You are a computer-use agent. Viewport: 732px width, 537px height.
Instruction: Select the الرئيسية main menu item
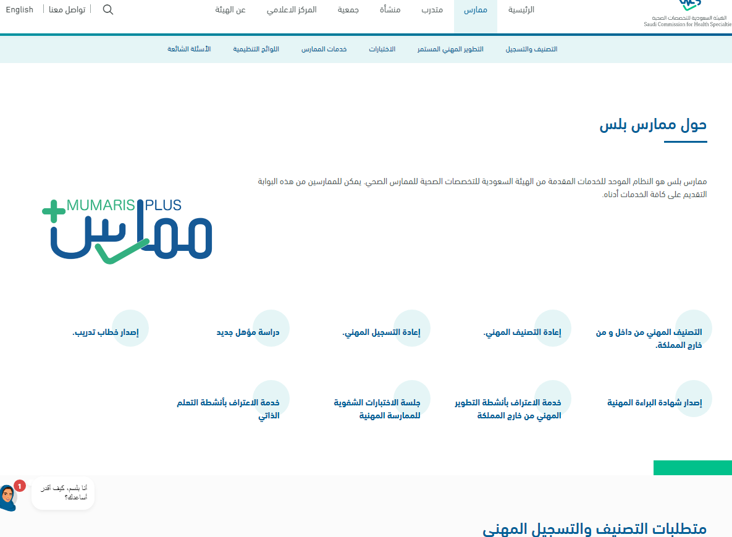(x=521, y=10)
